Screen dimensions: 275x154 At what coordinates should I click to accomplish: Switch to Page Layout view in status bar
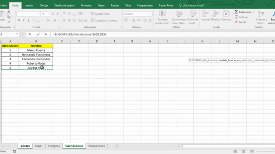pos(244,151)
